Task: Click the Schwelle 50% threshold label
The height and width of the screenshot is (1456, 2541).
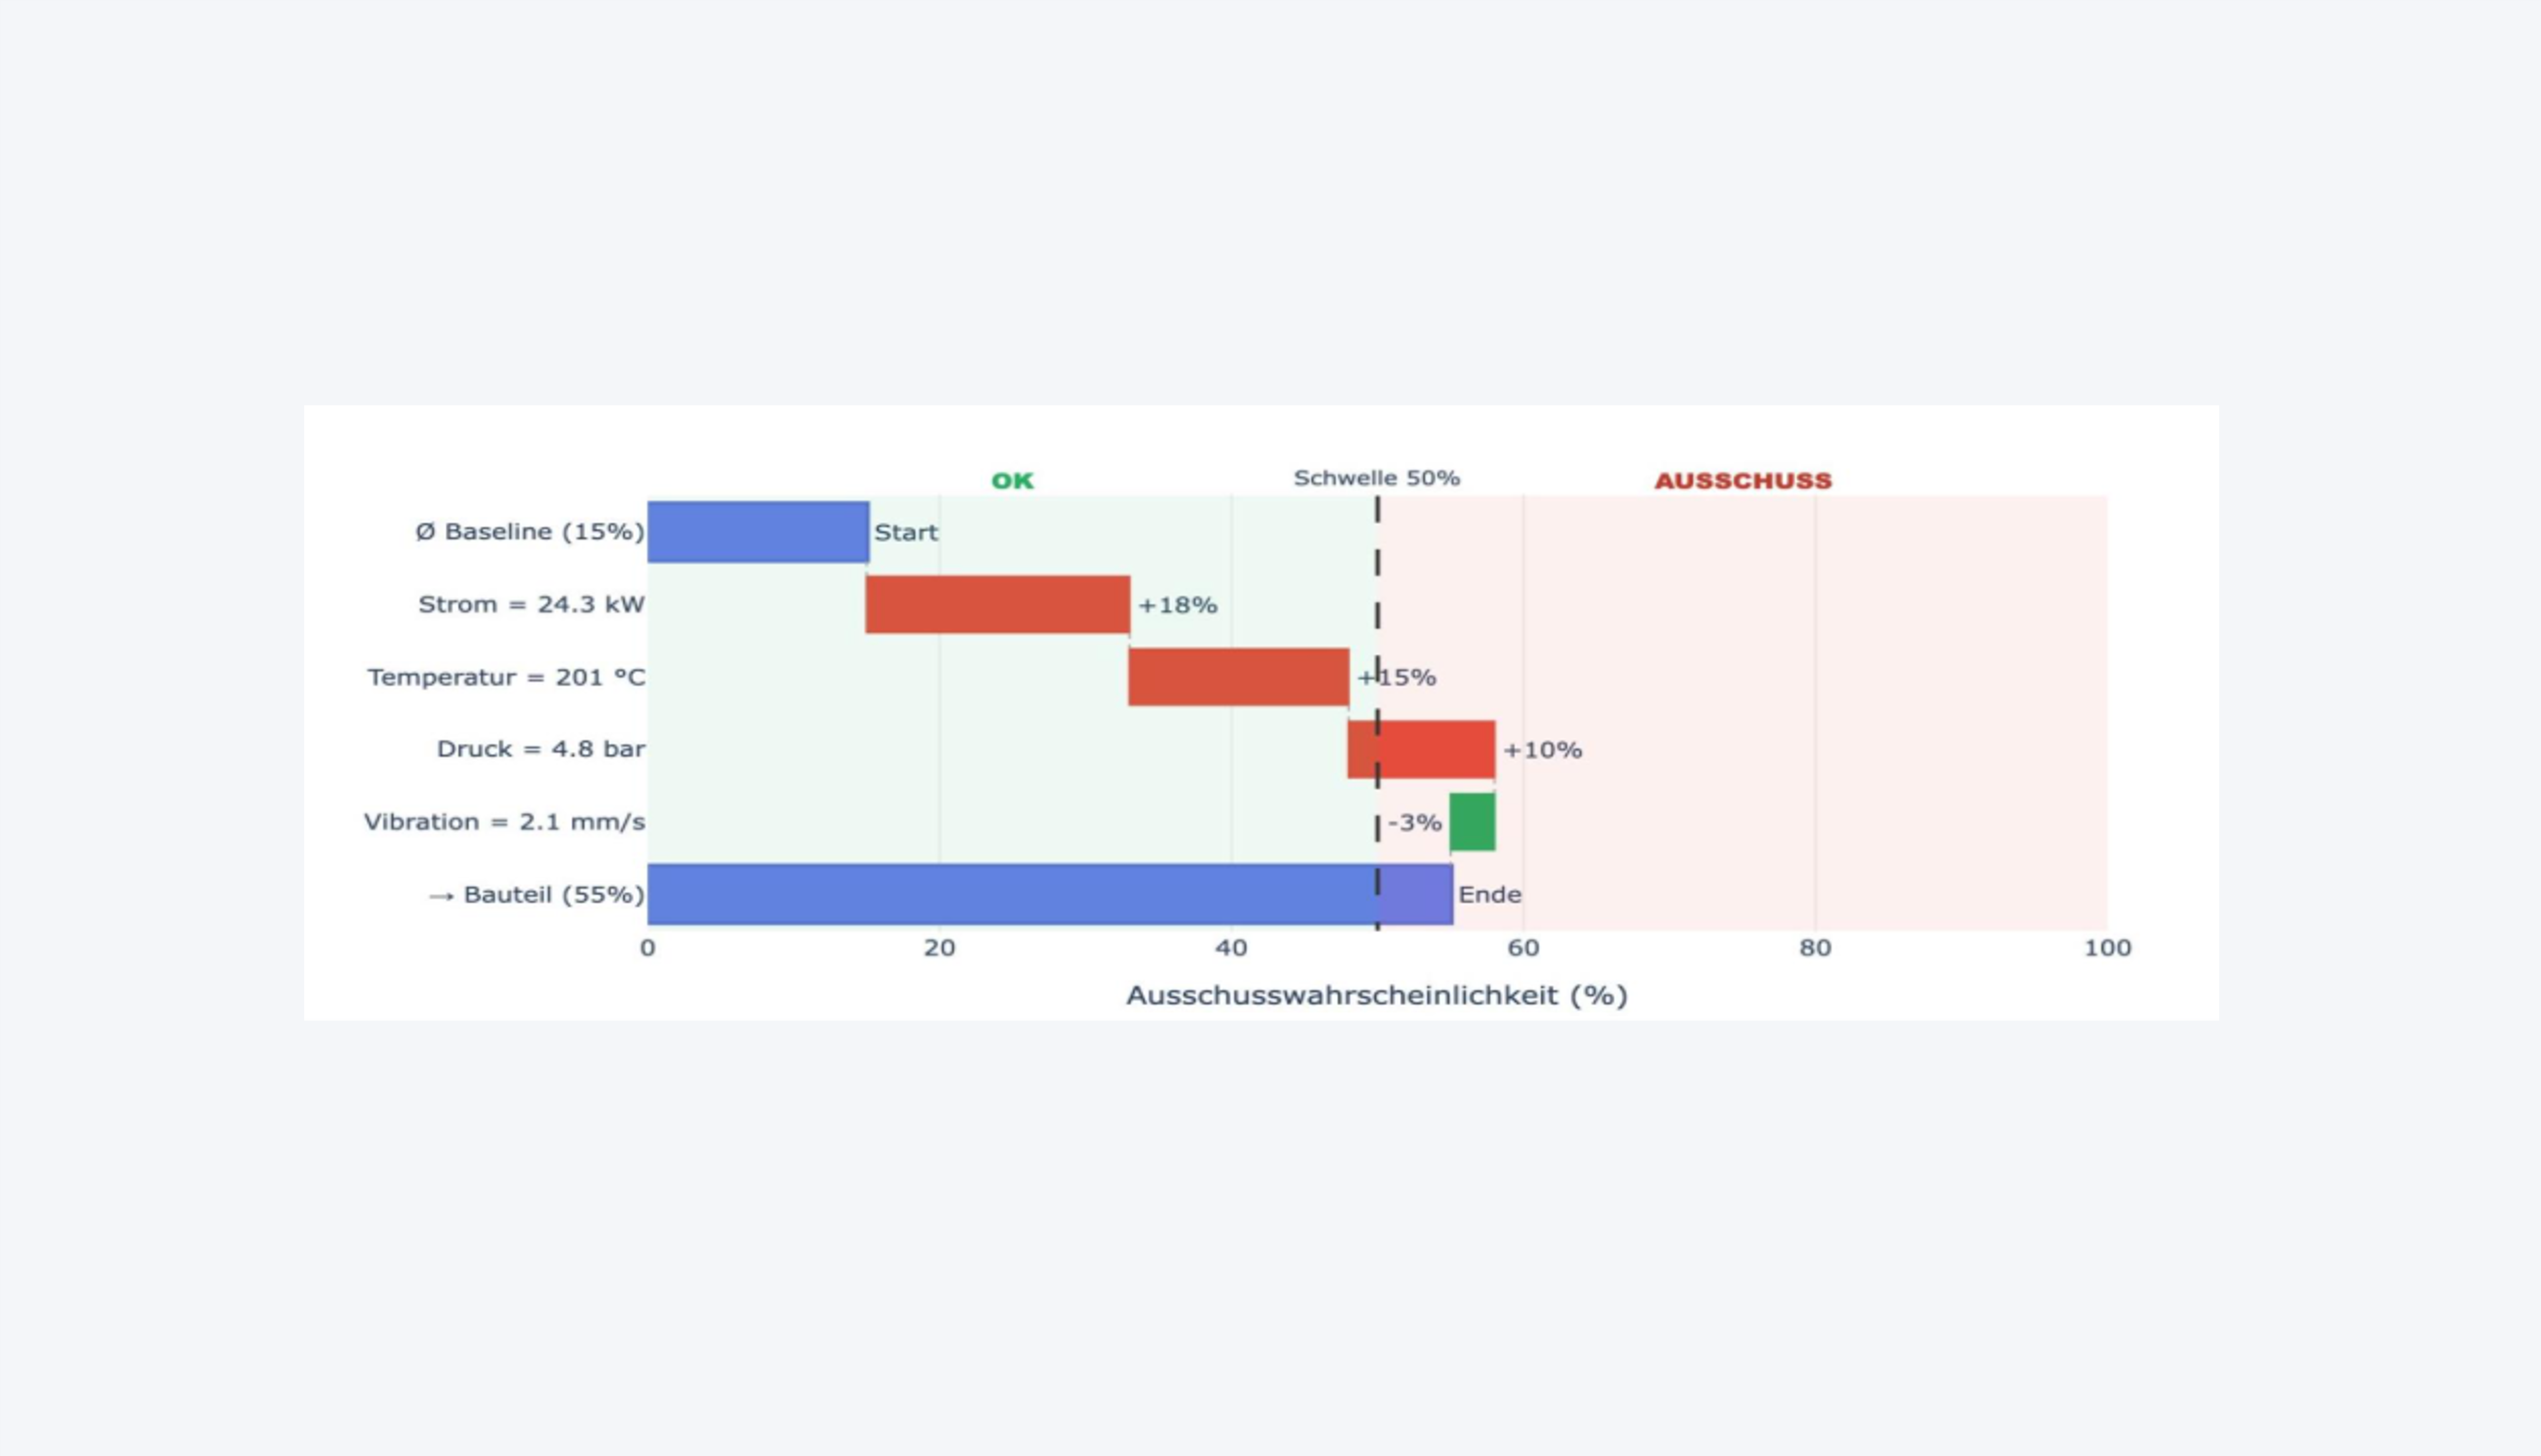Action: [x=1376, y=478]
